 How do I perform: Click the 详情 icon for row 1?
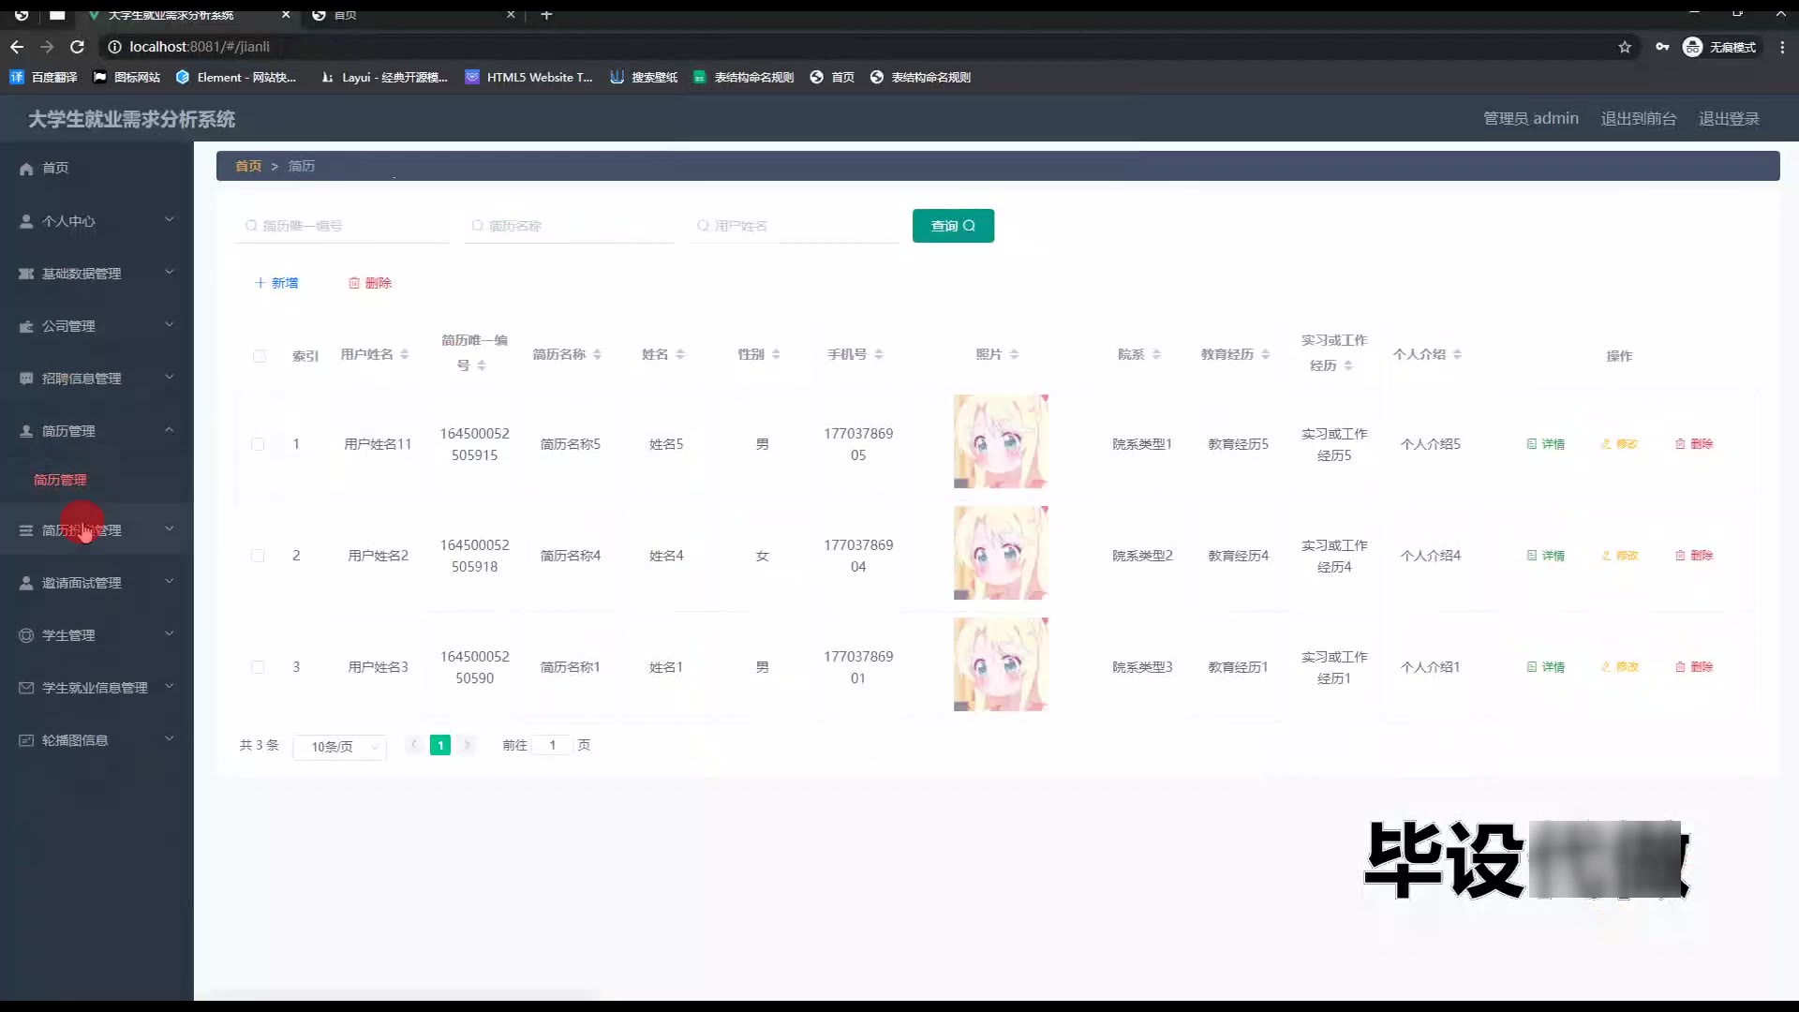1532,444
